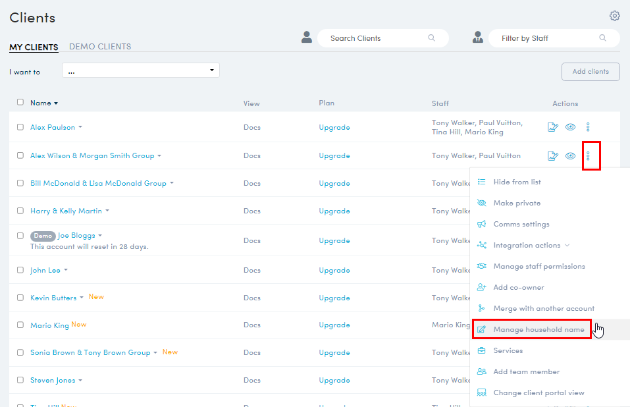Screen dimensions: 630x407
Task: Click the eye icon in Alex Paulson's row
Action: 571,127
